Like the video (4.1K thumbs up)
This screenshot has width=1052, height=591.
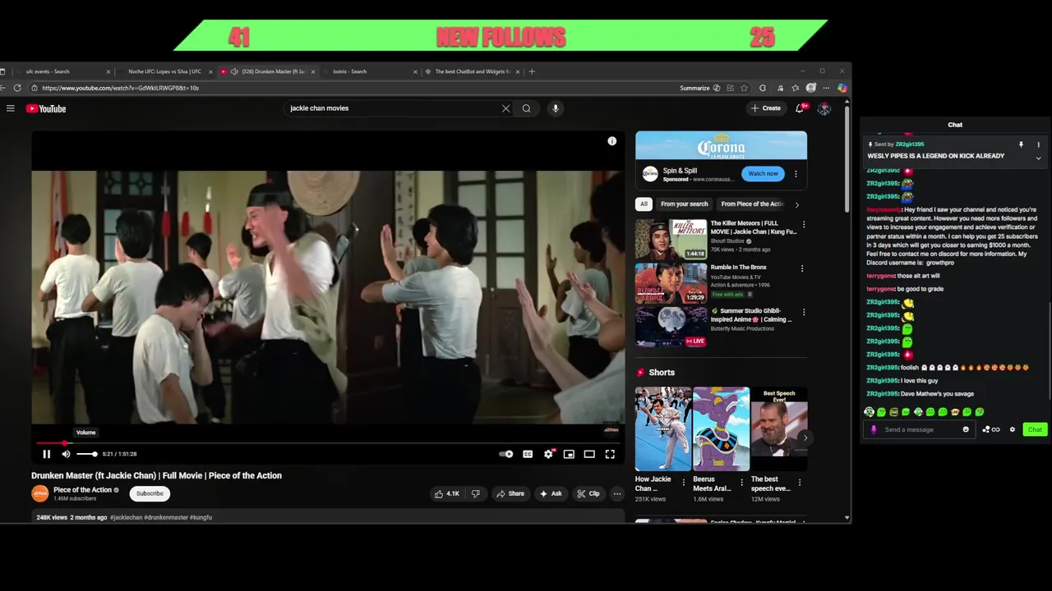click(447, 493)
